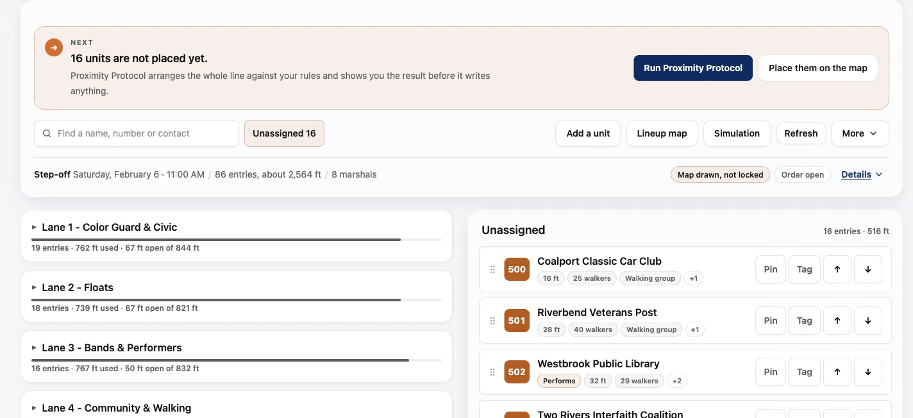The image size is (913, 418).
Task: Expand Lane 1 - Color Guard & Civic
Action: point(35,227)
